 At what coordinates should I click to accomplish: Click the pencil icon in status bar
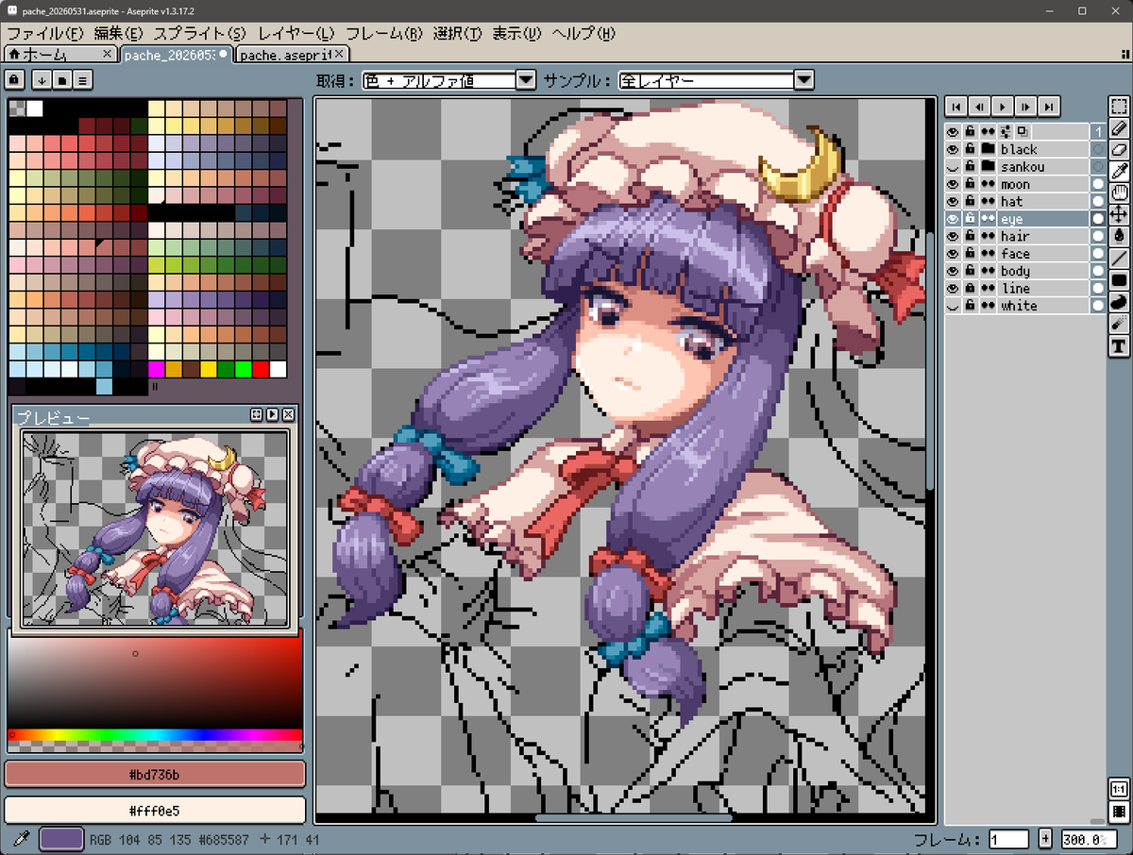click(x=23, y=839)
